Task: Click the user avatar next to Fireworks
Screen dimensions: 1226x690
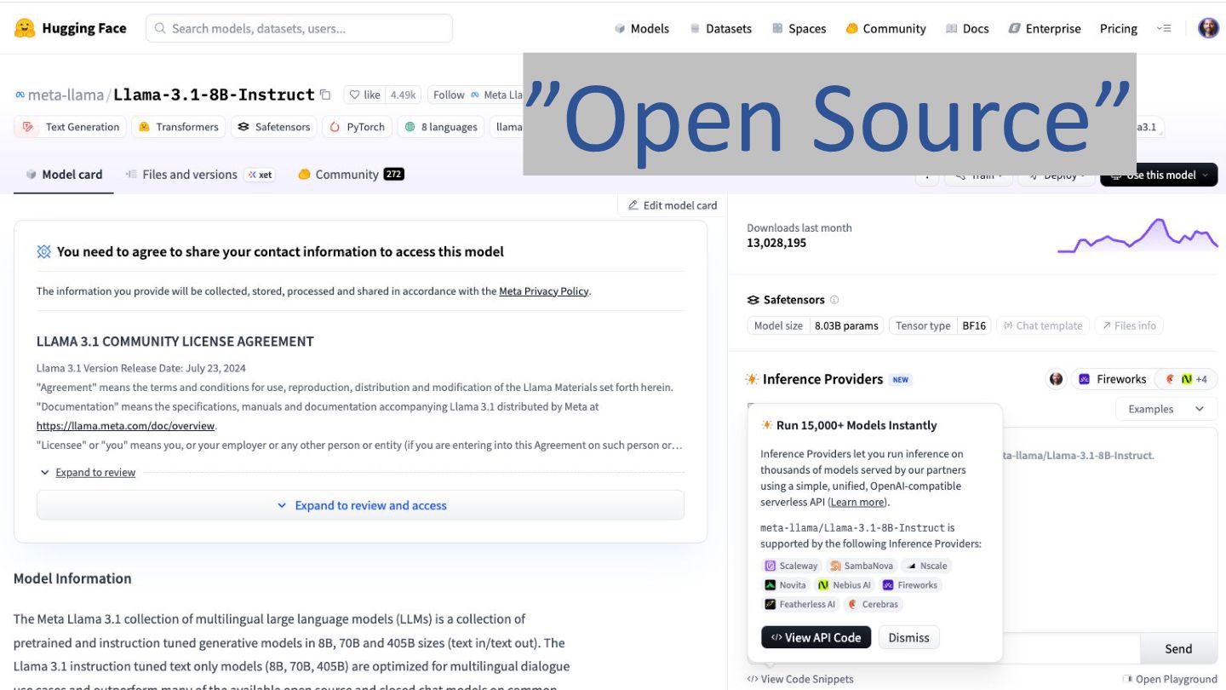Action: 1057,379
